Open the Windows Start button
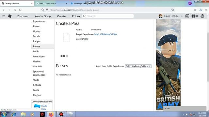This screenshot has height=117, width=209. pyautogui.click(x=4, y=114)
